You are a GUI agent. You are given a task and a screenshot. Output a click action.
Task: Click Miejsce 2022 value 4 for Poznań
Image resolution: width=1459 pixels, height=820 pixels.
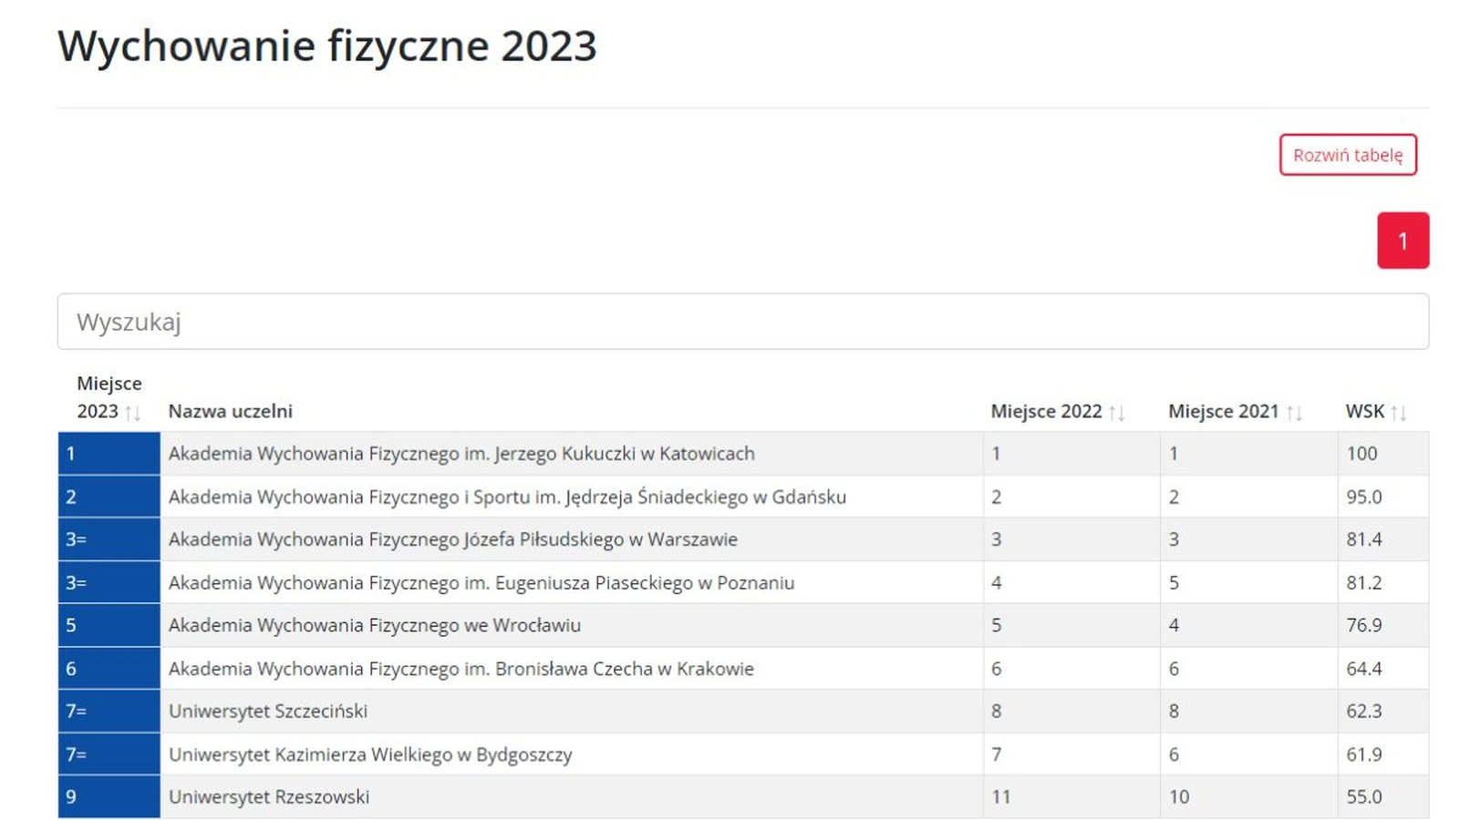tap(997, 582)
